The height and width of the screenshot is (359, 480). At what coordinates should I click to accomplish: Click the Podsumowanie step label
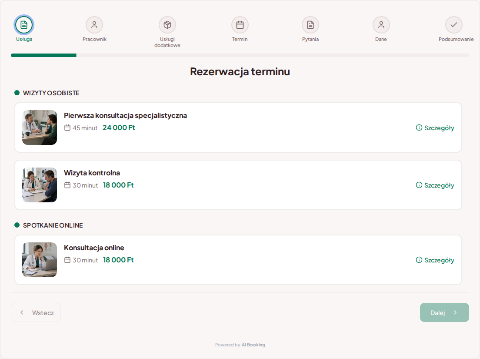point(456,39)
